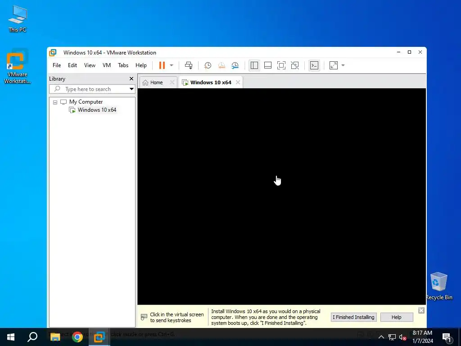Click the keyboard icon in hint bar

(x=144, y=317)
